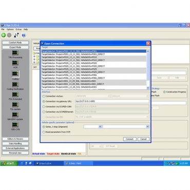Select target row VehicleInfo=F025_DIRECT

pos(94,72)
